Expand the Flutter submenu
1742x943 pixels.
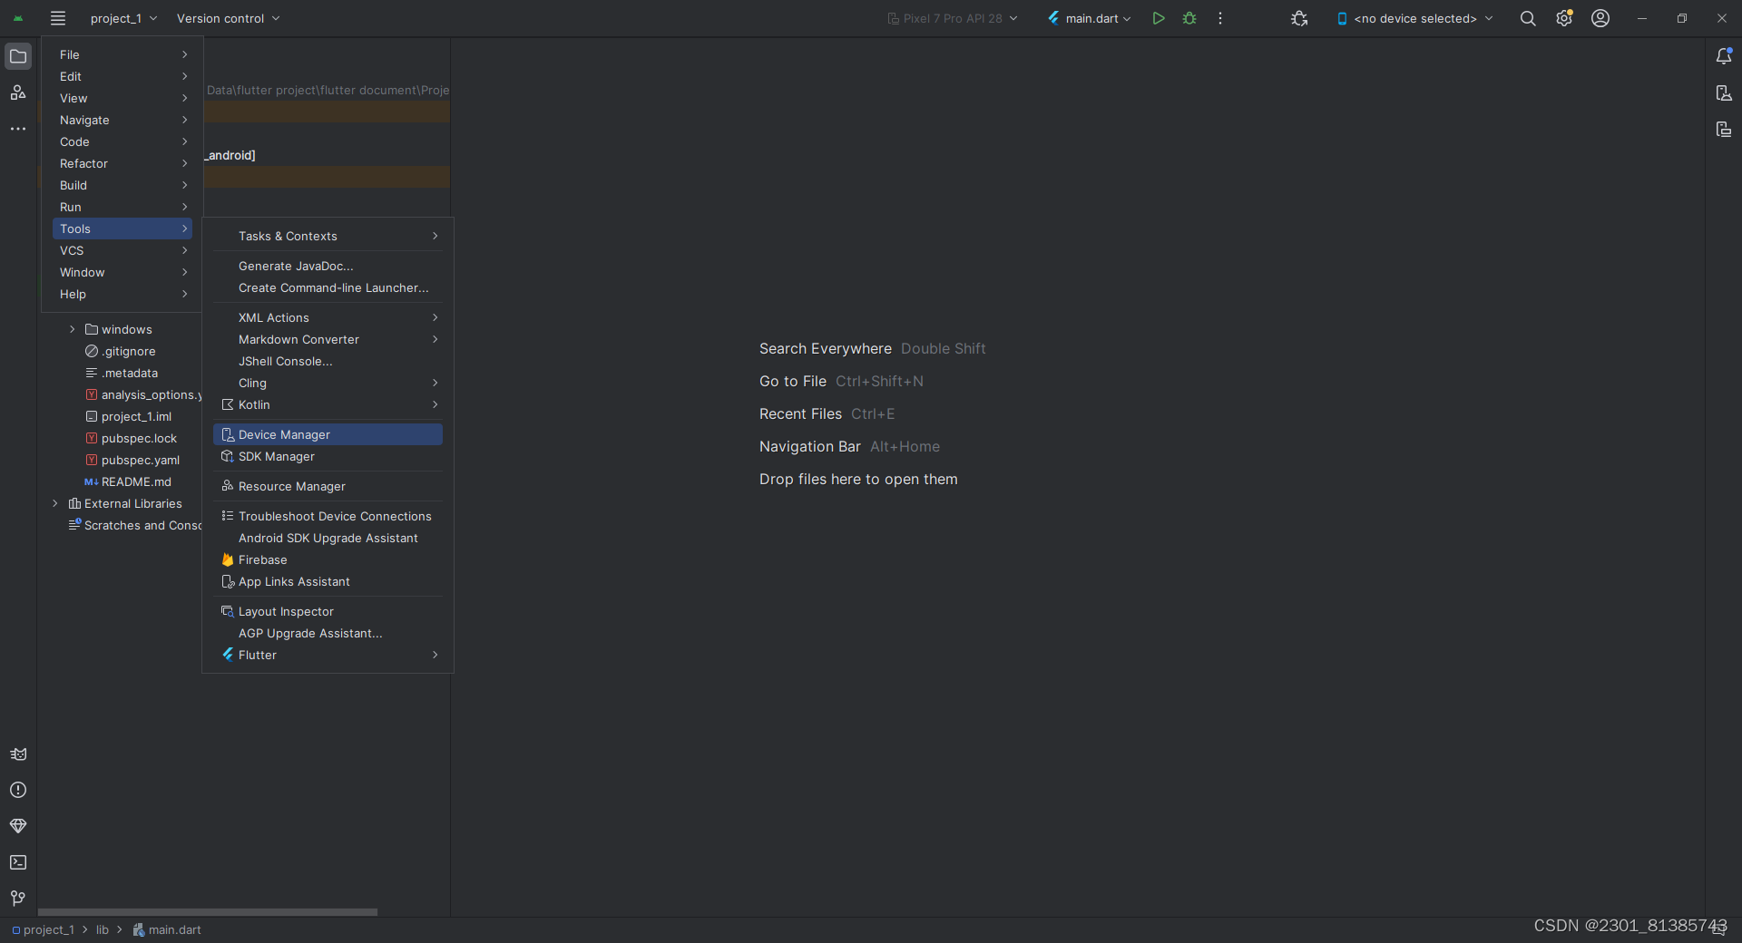point(328,655)
